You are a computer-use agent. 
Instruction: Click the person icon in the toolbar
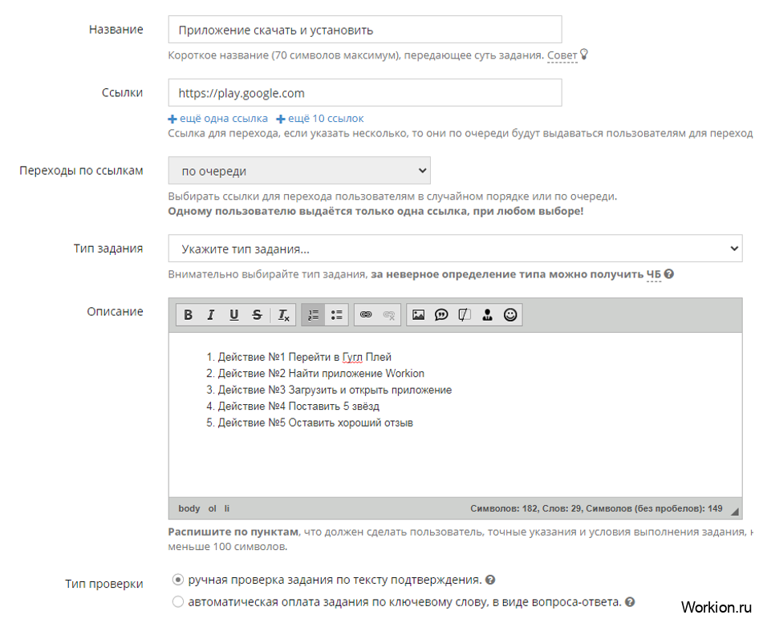487,315
